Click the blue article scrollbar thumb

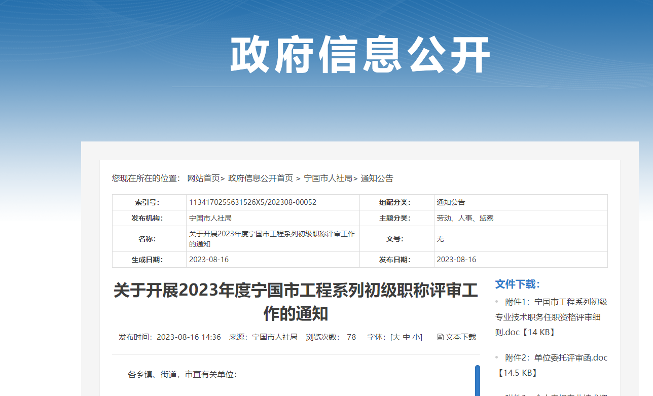(x=477, y=380)
